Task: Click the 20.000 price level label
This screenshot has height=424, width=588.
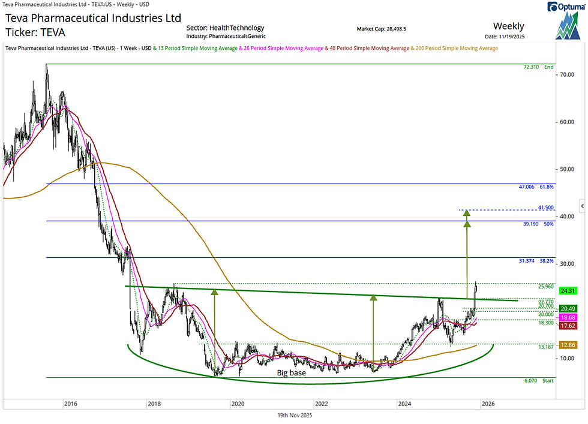Action: [x=546, y=314]
